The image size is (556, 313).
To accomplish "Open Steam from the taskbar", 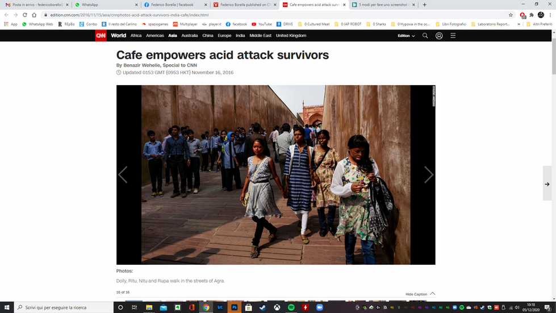I will tap(263, 307).
